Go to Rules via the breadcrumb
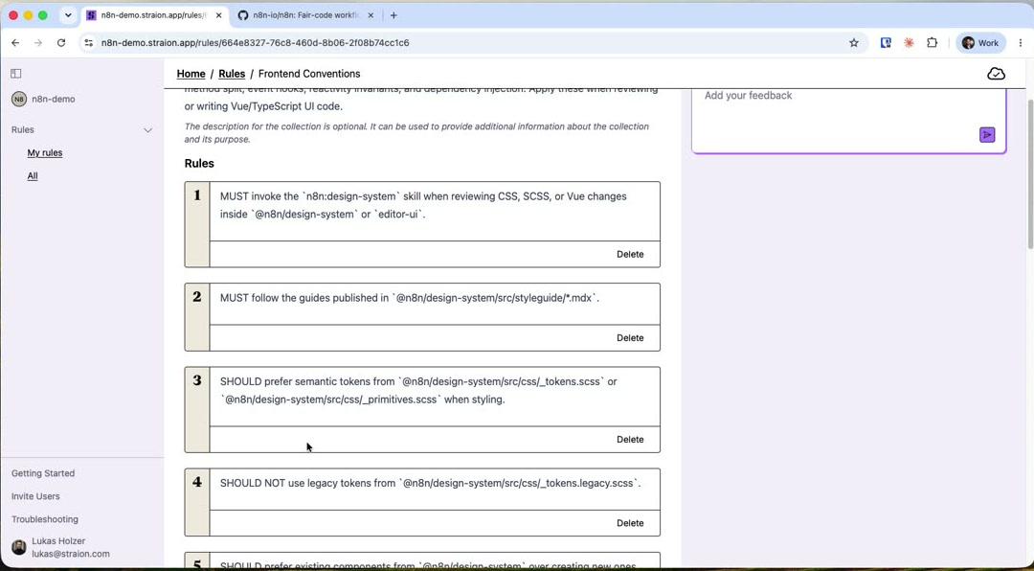 [x=232, y=74]
